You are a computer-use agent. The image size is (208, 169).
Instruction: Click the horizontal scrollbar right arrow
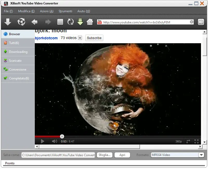(200, 147)
